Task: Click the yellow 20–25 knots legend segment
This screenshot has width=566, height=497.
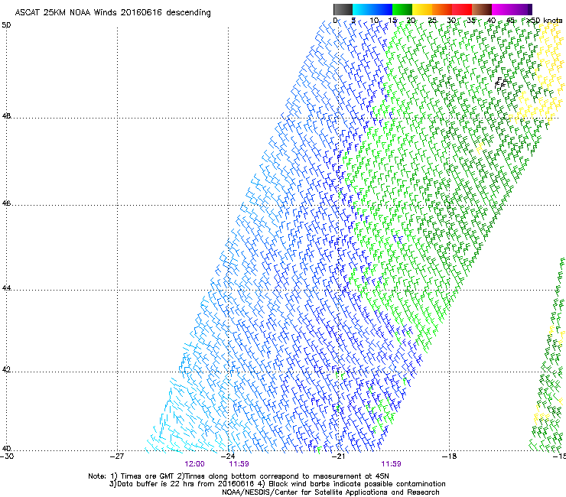Action: [x=422, y=9]
